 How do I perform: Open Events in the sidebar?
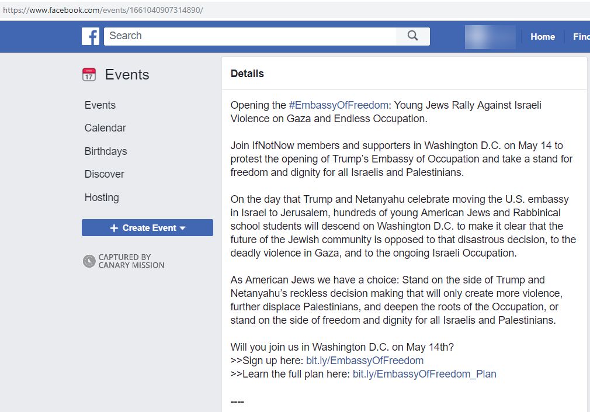click(x=100, y=105)
